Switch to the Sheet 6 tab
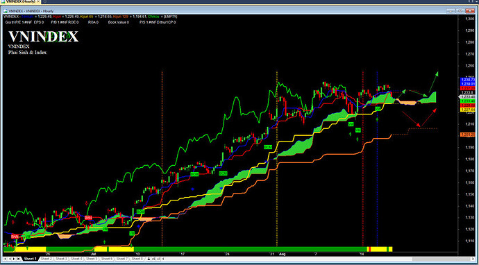479x265 pixels. [x=107, y=259]
